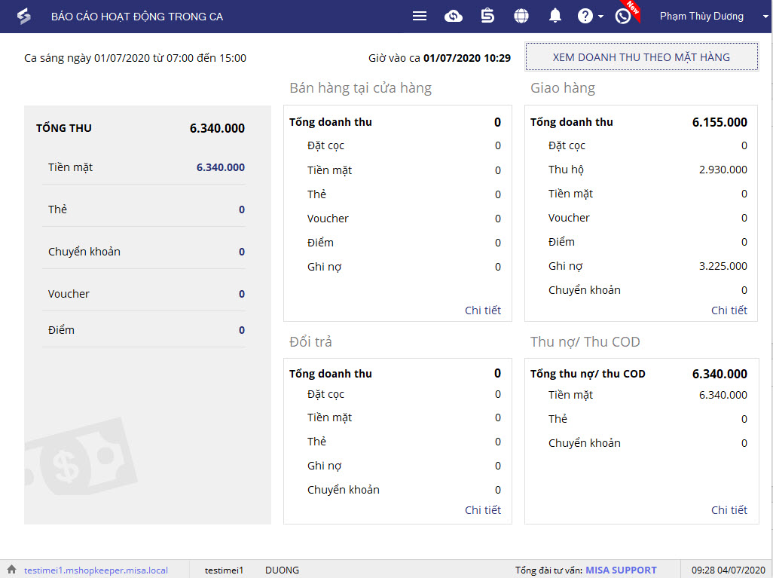Click the 09:28 04/07/2020 clock in status bar

728,570
